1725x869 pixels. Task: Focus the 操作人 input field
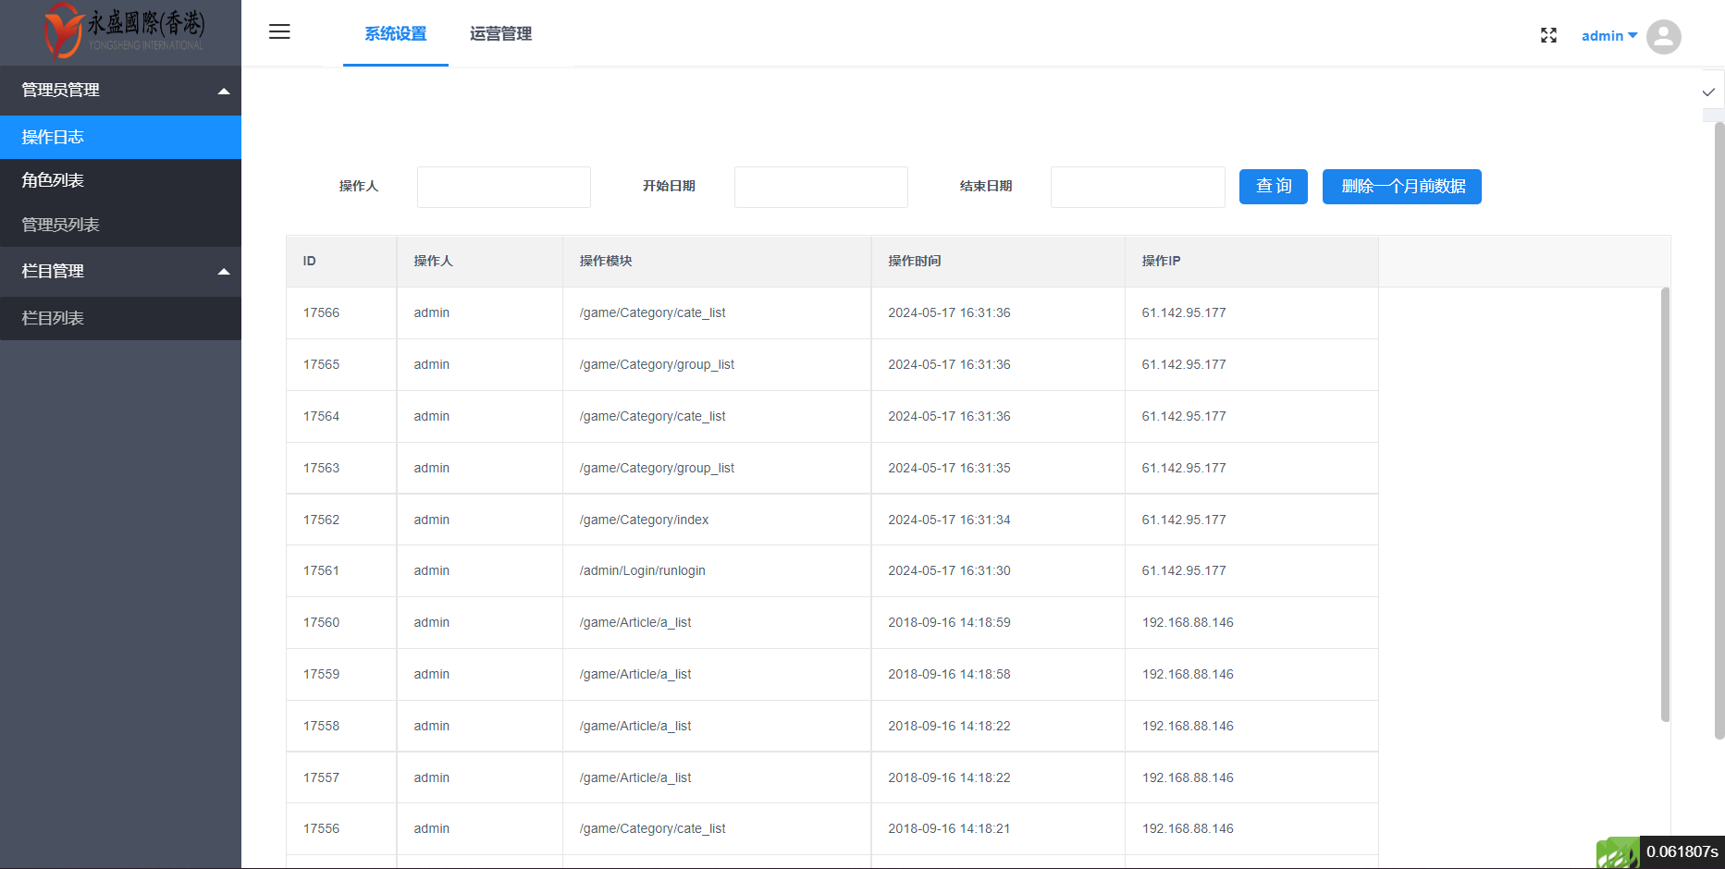pos(504,187)
